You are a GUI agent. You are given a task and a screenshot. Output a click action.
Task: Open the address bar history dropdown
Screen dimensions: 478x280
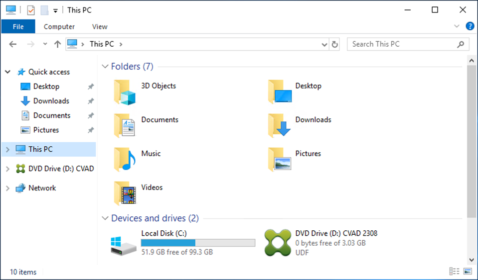(x=325, y=44)
